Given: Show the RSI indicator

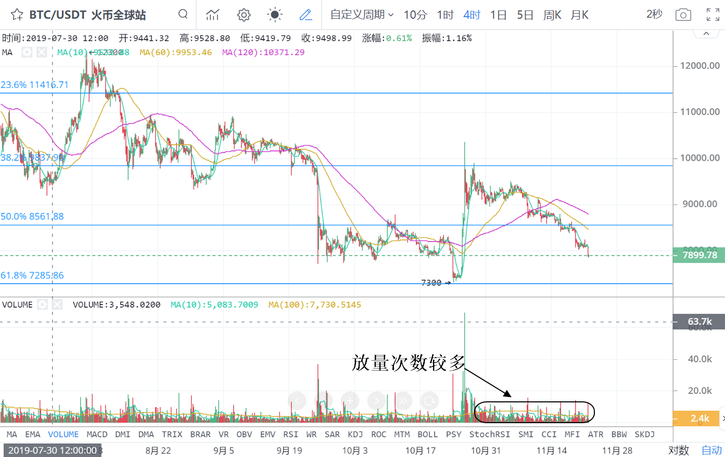Looking at the screenshot, I should click(x=291, y=434).
